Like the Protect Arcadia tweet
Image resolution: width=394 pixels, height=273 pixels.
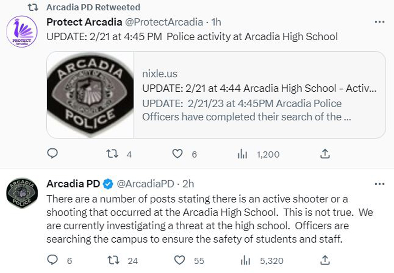(x=177, y=154)
